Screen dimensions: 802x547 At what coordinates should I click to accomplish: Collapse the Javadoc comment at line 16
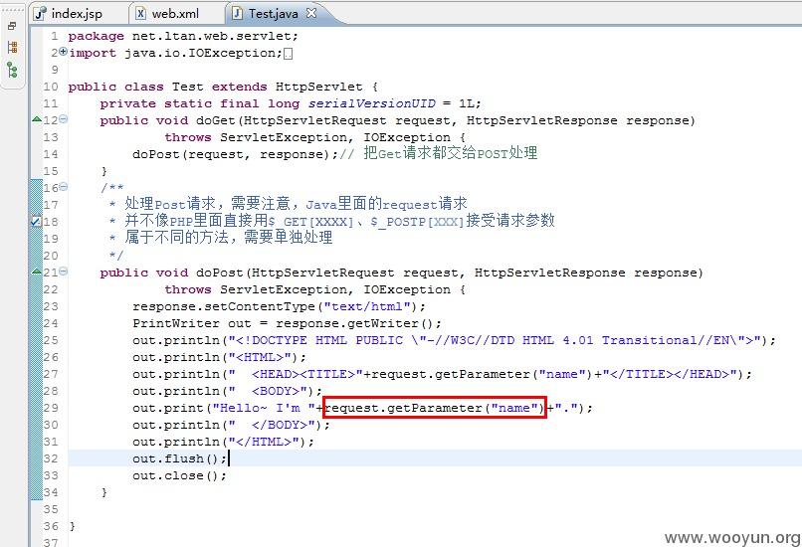[64, 187]
